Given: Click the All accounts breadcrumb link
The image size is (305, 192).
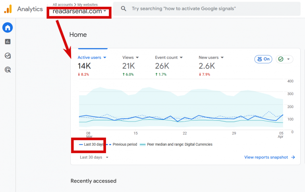Looking at the screenshot, I should [62, 5].
